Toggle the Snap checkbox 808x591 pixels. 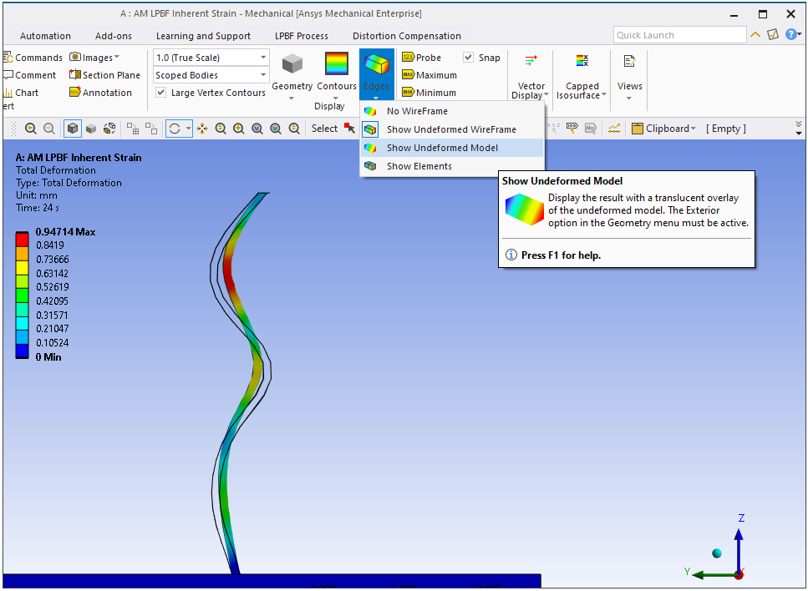[x=469, y=57]
